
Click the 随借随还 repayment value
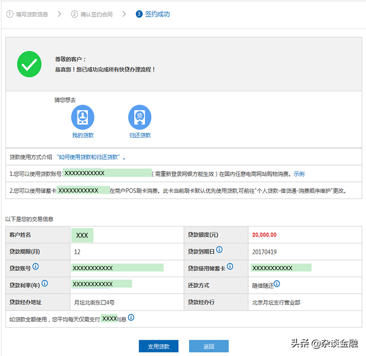(x=263, y=285)
